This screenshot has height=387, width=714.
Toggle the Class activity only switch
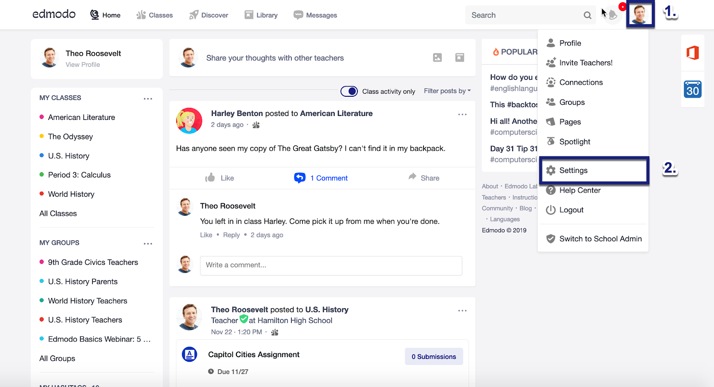pos(349,91)
